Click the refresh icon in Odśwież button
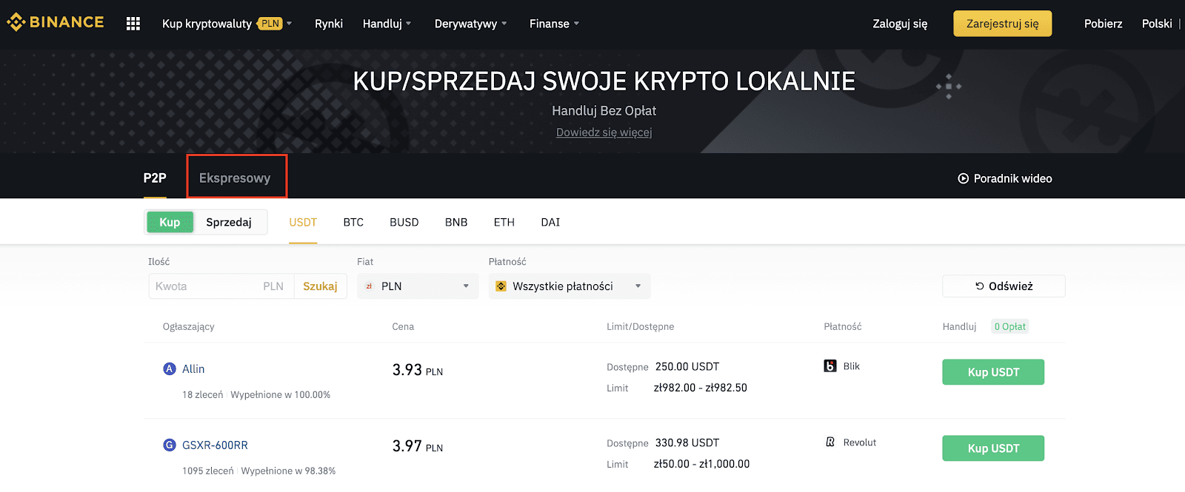 980,286
